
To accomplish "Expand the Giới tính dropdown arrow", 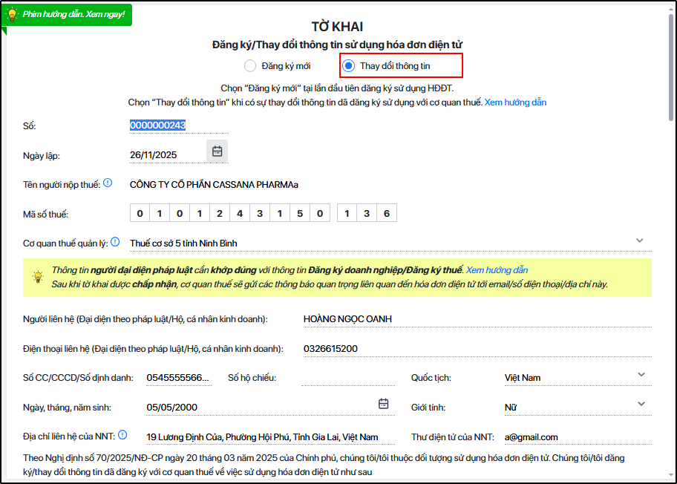I will click(x=641, y=404).
